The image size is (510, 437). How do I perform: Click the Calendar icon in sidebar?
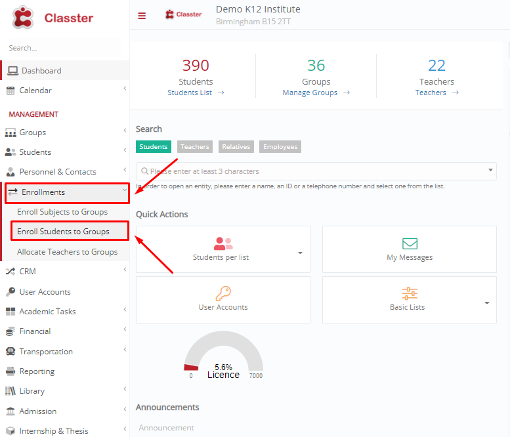coord(11,91)
